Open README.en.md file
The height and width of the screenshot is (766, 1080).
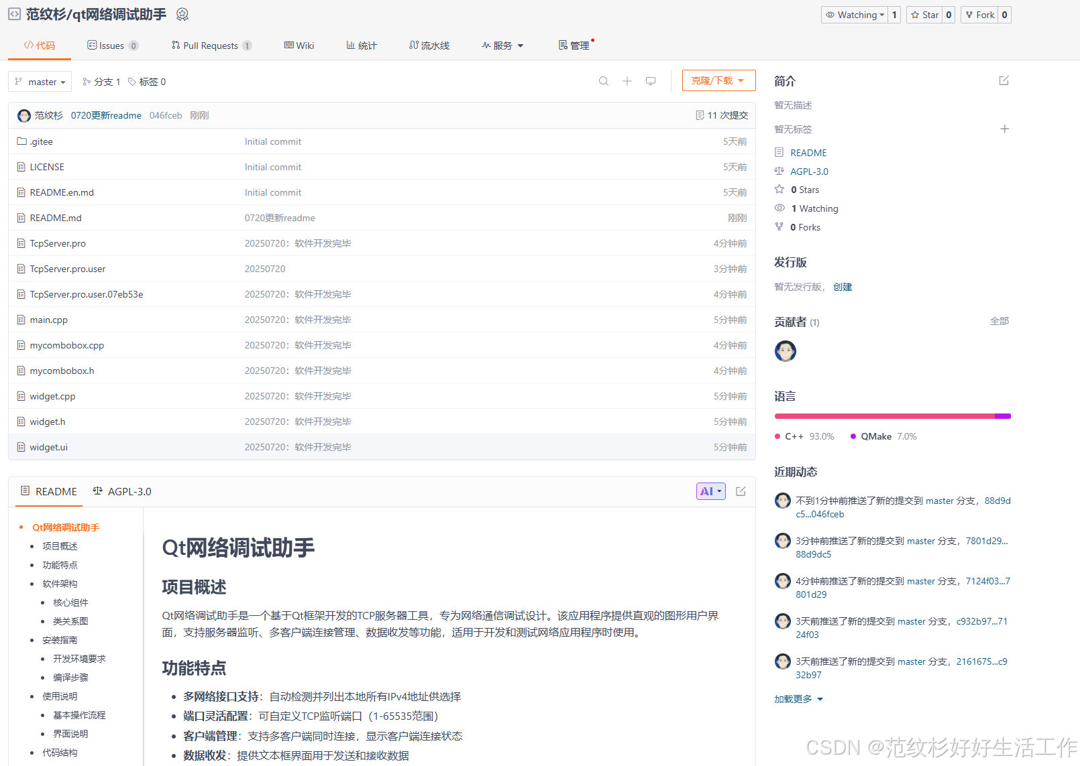pos(62,192)
